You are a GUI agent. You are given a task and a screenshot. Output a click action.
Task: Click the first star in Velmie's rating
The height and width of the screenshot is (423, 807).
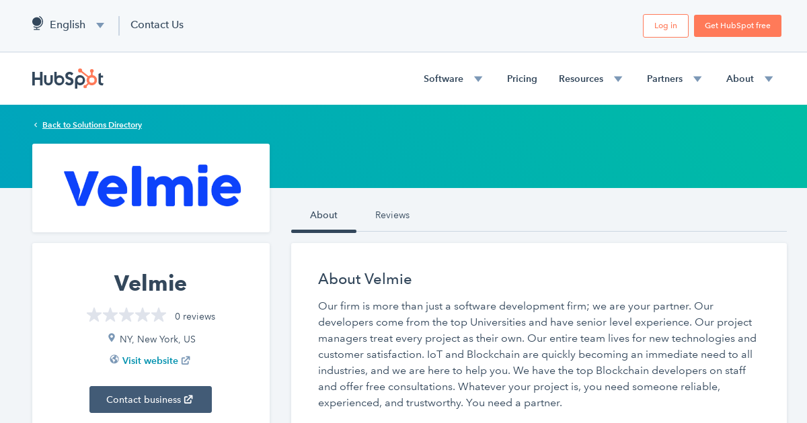93,314
